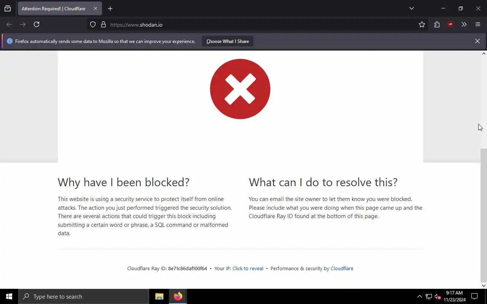The image size is (487, 304).
Task: Close the Attention Required Cloudflare tab
Action: point(95,8)
